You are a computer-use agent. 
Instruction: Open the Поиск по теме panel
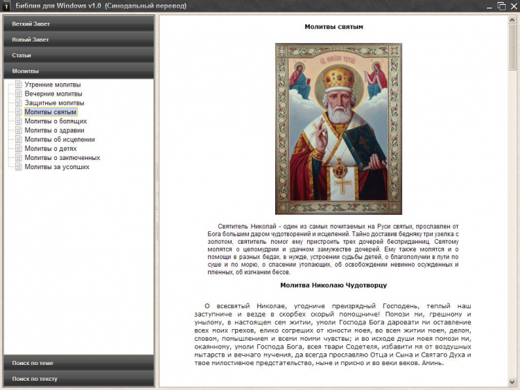(x=78, y=363)
